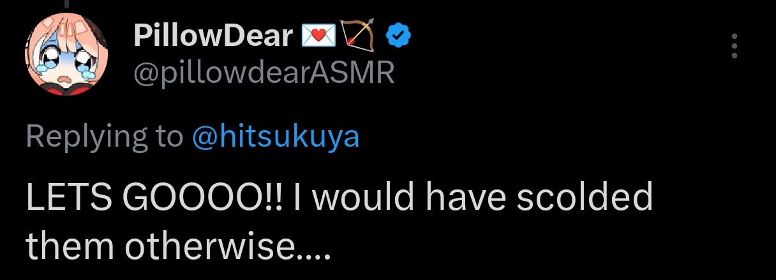Screen dimensions: 776x280
Task: Click the word "to" before @hitsukuya
Action: coord(168,137)
